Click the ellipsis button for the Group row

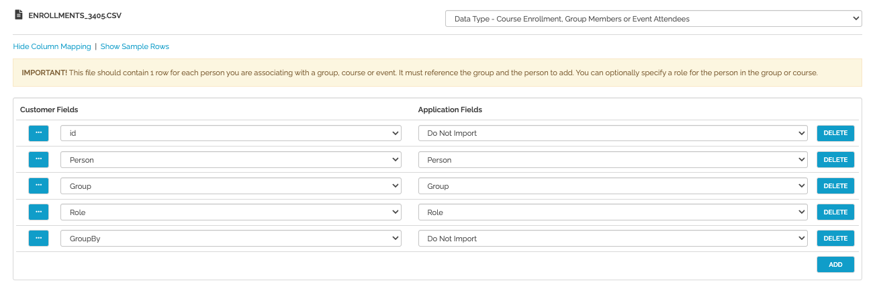pos(38,186)
